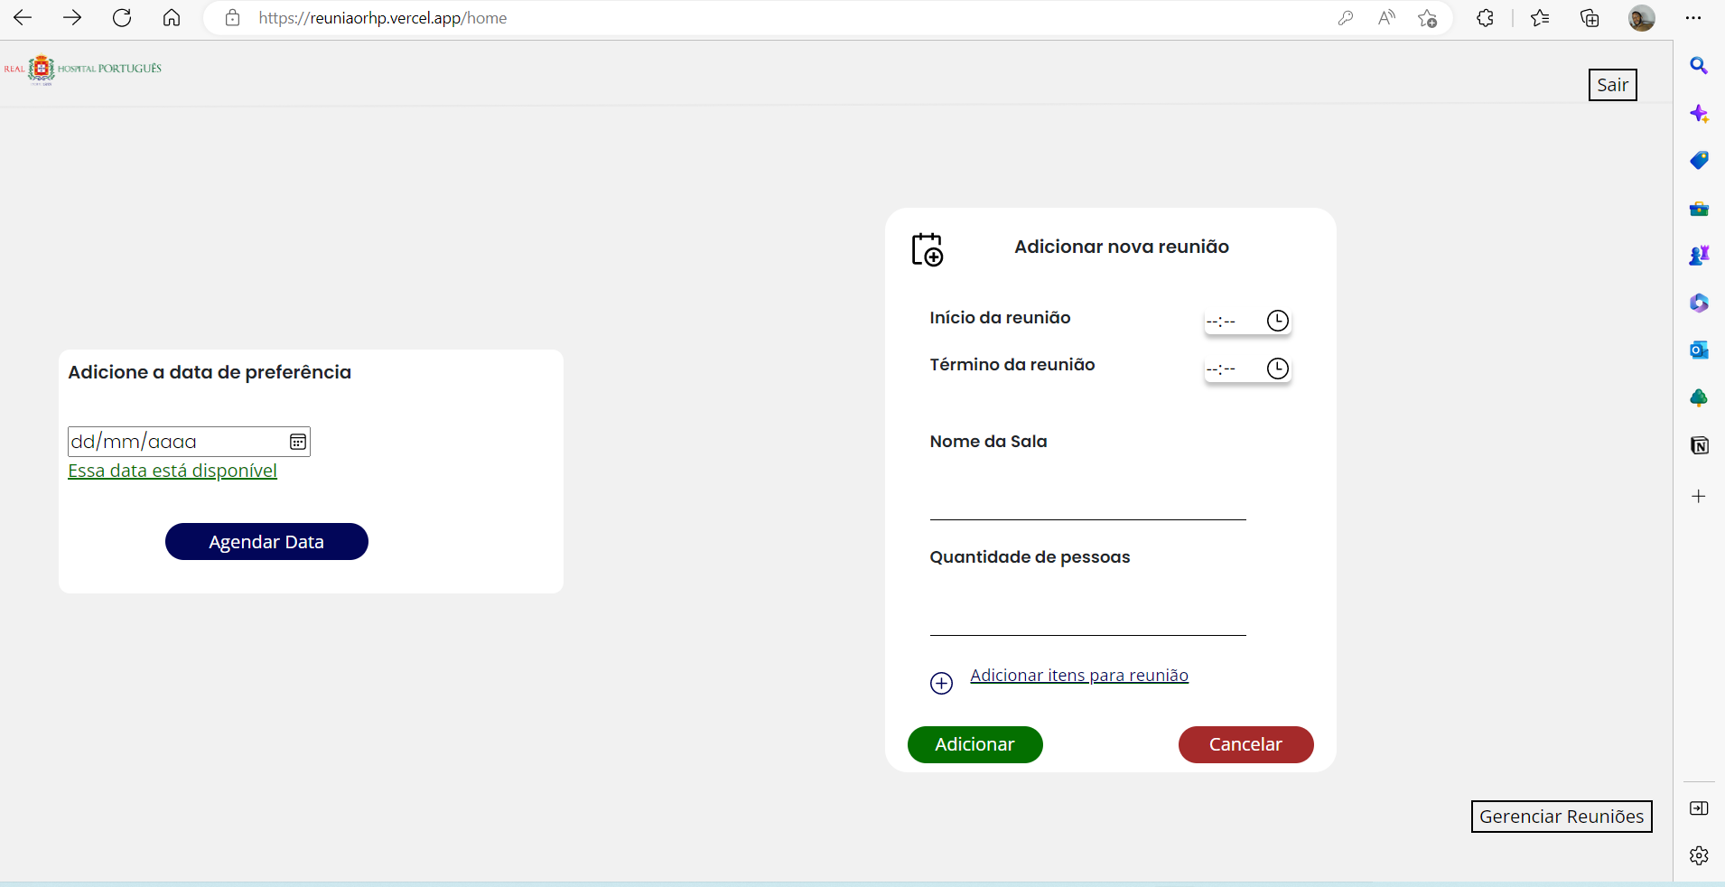The image size is (1725, 887).
Task: Click the Essa data está disponível link
Action: click(x=172, y=471)
